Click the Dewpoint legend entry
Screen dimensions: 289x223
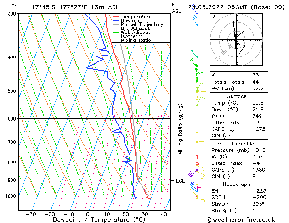[133, 21]
